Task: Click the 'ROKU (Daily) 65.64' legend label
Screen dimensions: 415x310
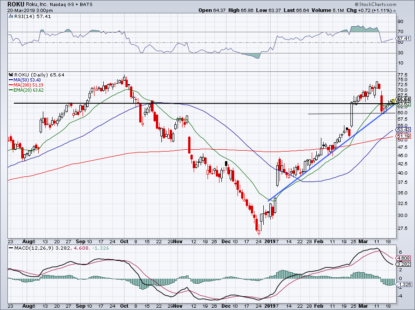Action: tap(39, 75)
